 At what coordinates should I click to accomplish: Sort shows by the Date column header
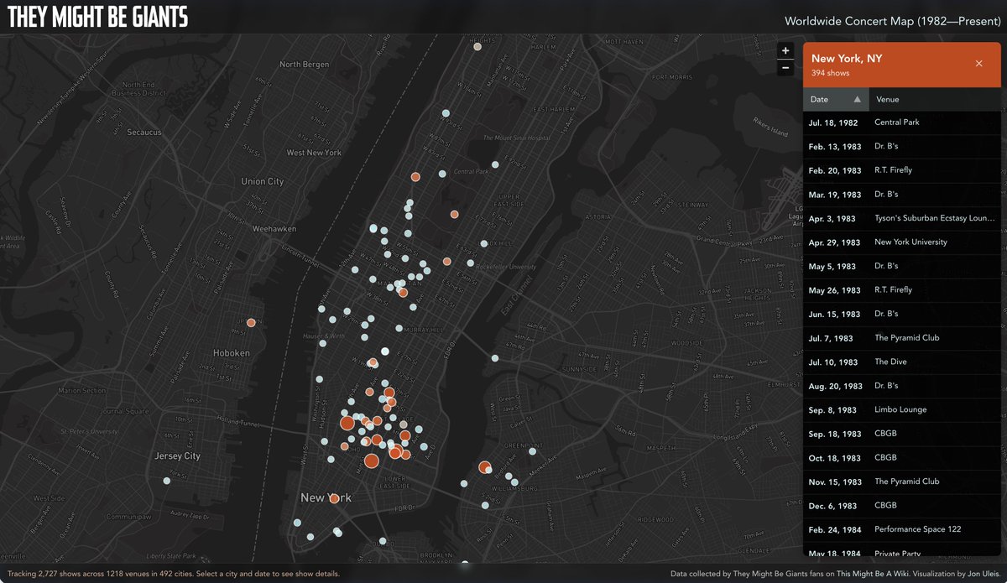click(x=836, y=99)
